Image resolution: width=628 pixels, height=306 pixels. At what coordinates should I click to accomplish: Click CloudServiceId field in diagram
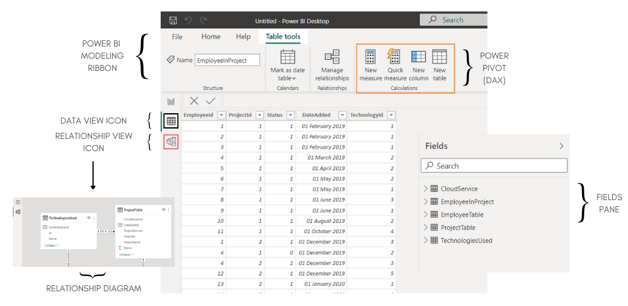pos(133,219)
